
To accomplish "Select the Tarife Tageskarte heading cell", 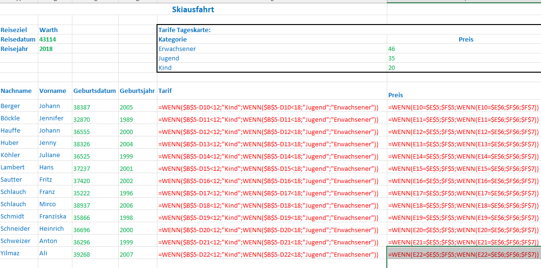I will click(x=184, y=30).
